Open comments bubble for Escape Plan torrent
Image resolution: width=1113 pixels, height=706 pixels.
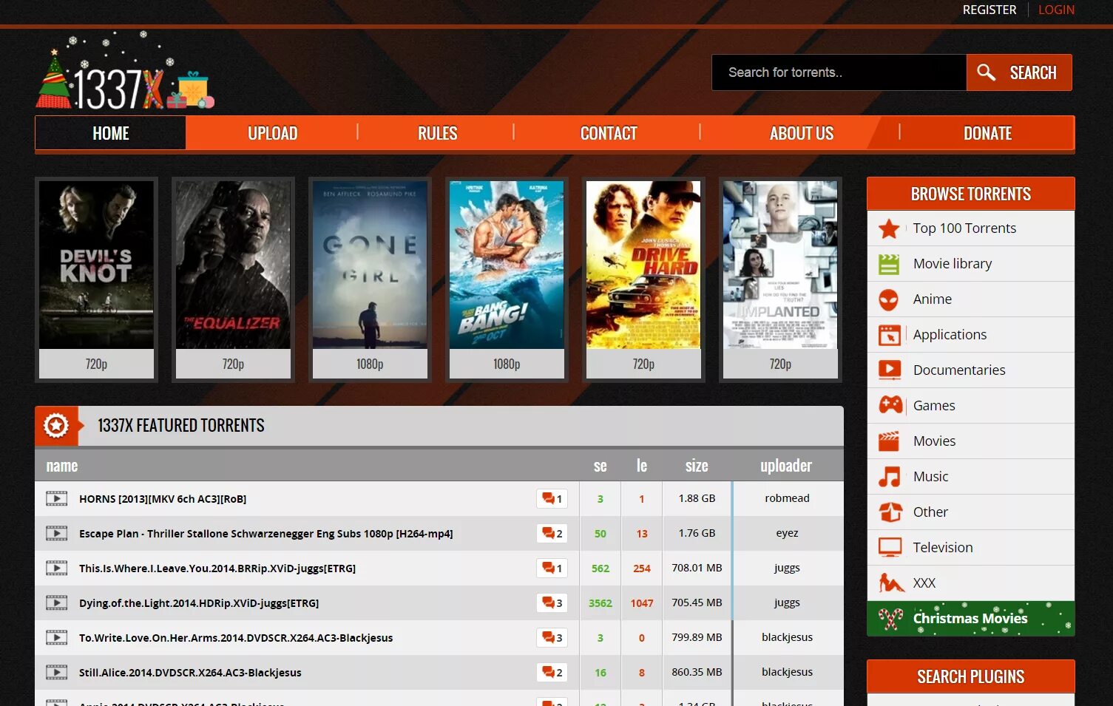tap(552, 534)
